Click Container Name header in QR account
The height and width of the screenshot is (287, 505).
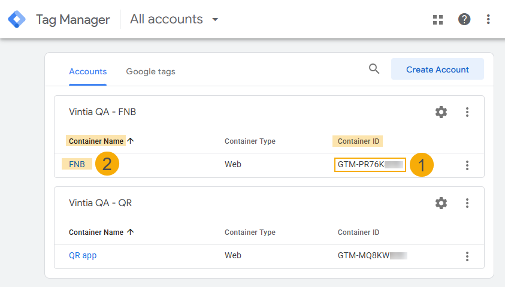click(x=96, y=232)
